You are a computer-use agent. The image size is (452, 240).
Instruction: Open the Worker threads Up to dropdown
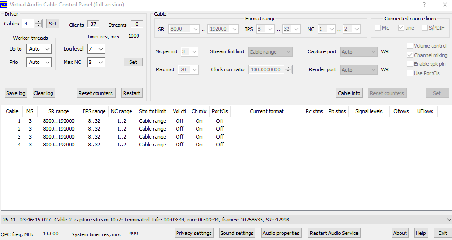pos(39,49)
